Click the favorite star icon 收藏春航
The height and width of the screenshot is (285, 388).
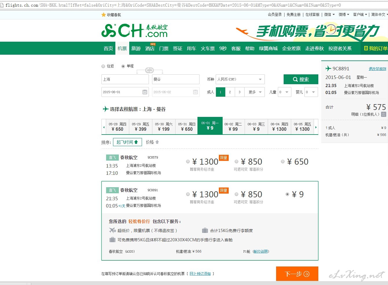click(x=104, y=15)
